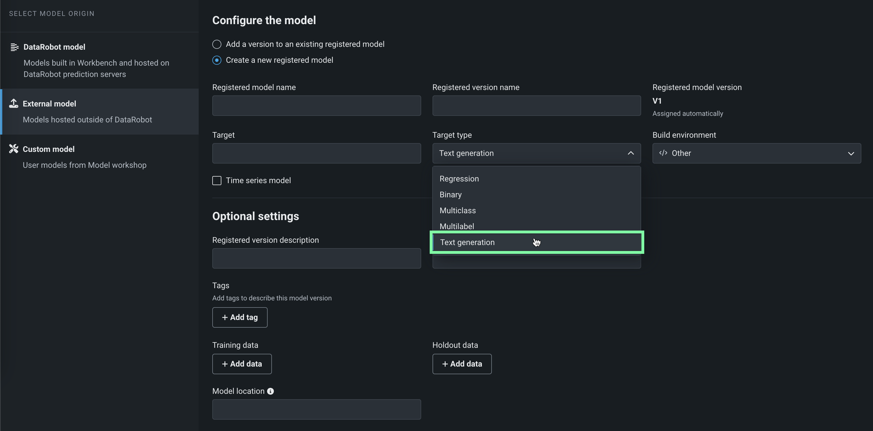Choose Regression from target type list
Image resolution: width=873 pixels, height=431 pixels.
tap(459, 179)
